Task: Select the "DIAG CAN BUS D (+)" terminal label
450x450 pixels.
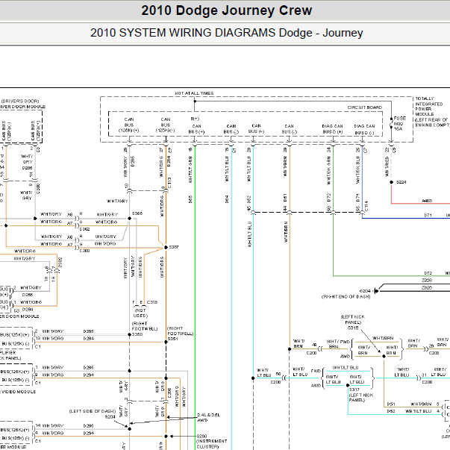Action: click(332, 129)
